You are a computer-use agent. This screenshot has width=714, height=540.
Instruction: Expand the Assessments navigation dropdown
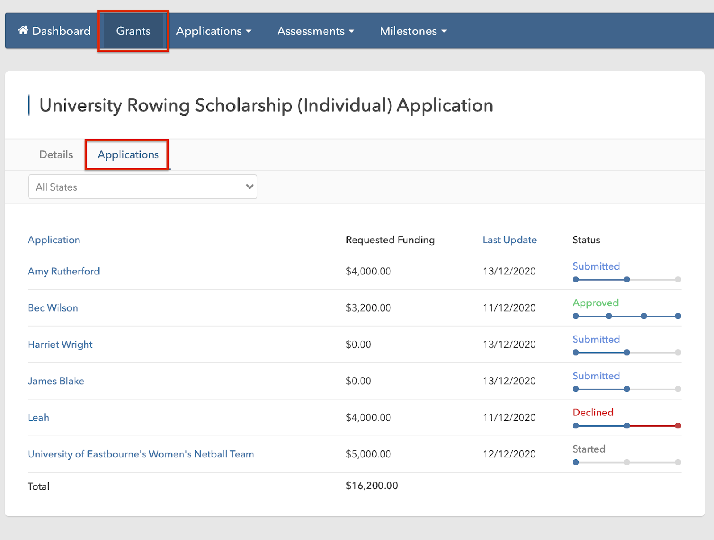[315, 31]
